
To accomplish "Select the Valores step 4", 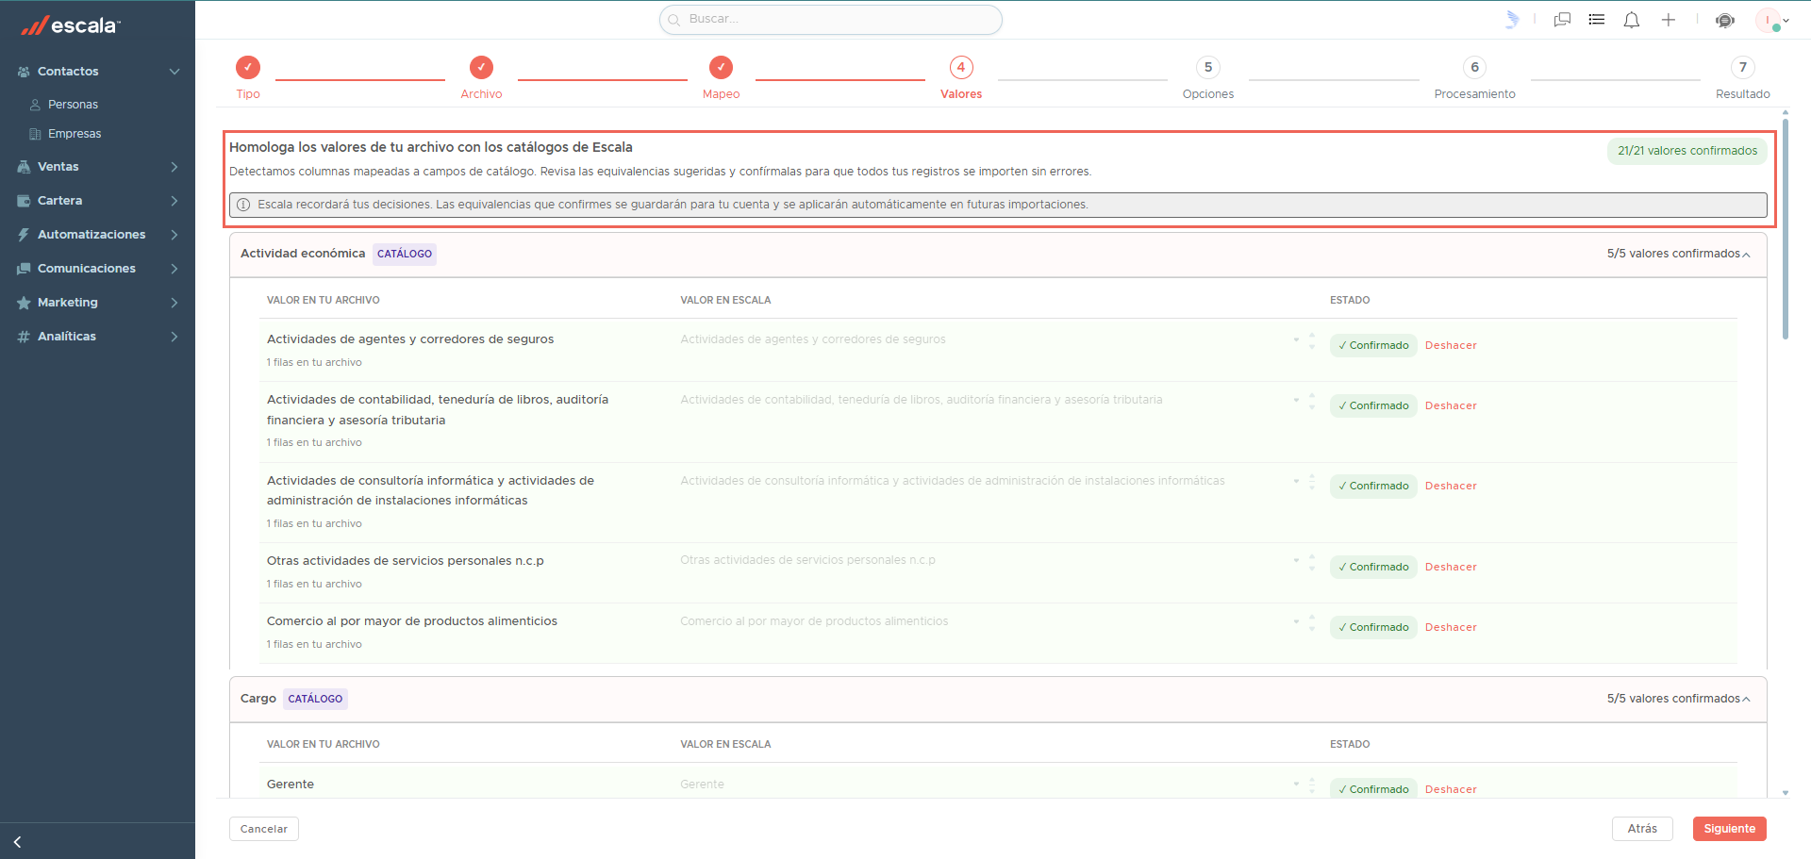I will pos(961,77).
